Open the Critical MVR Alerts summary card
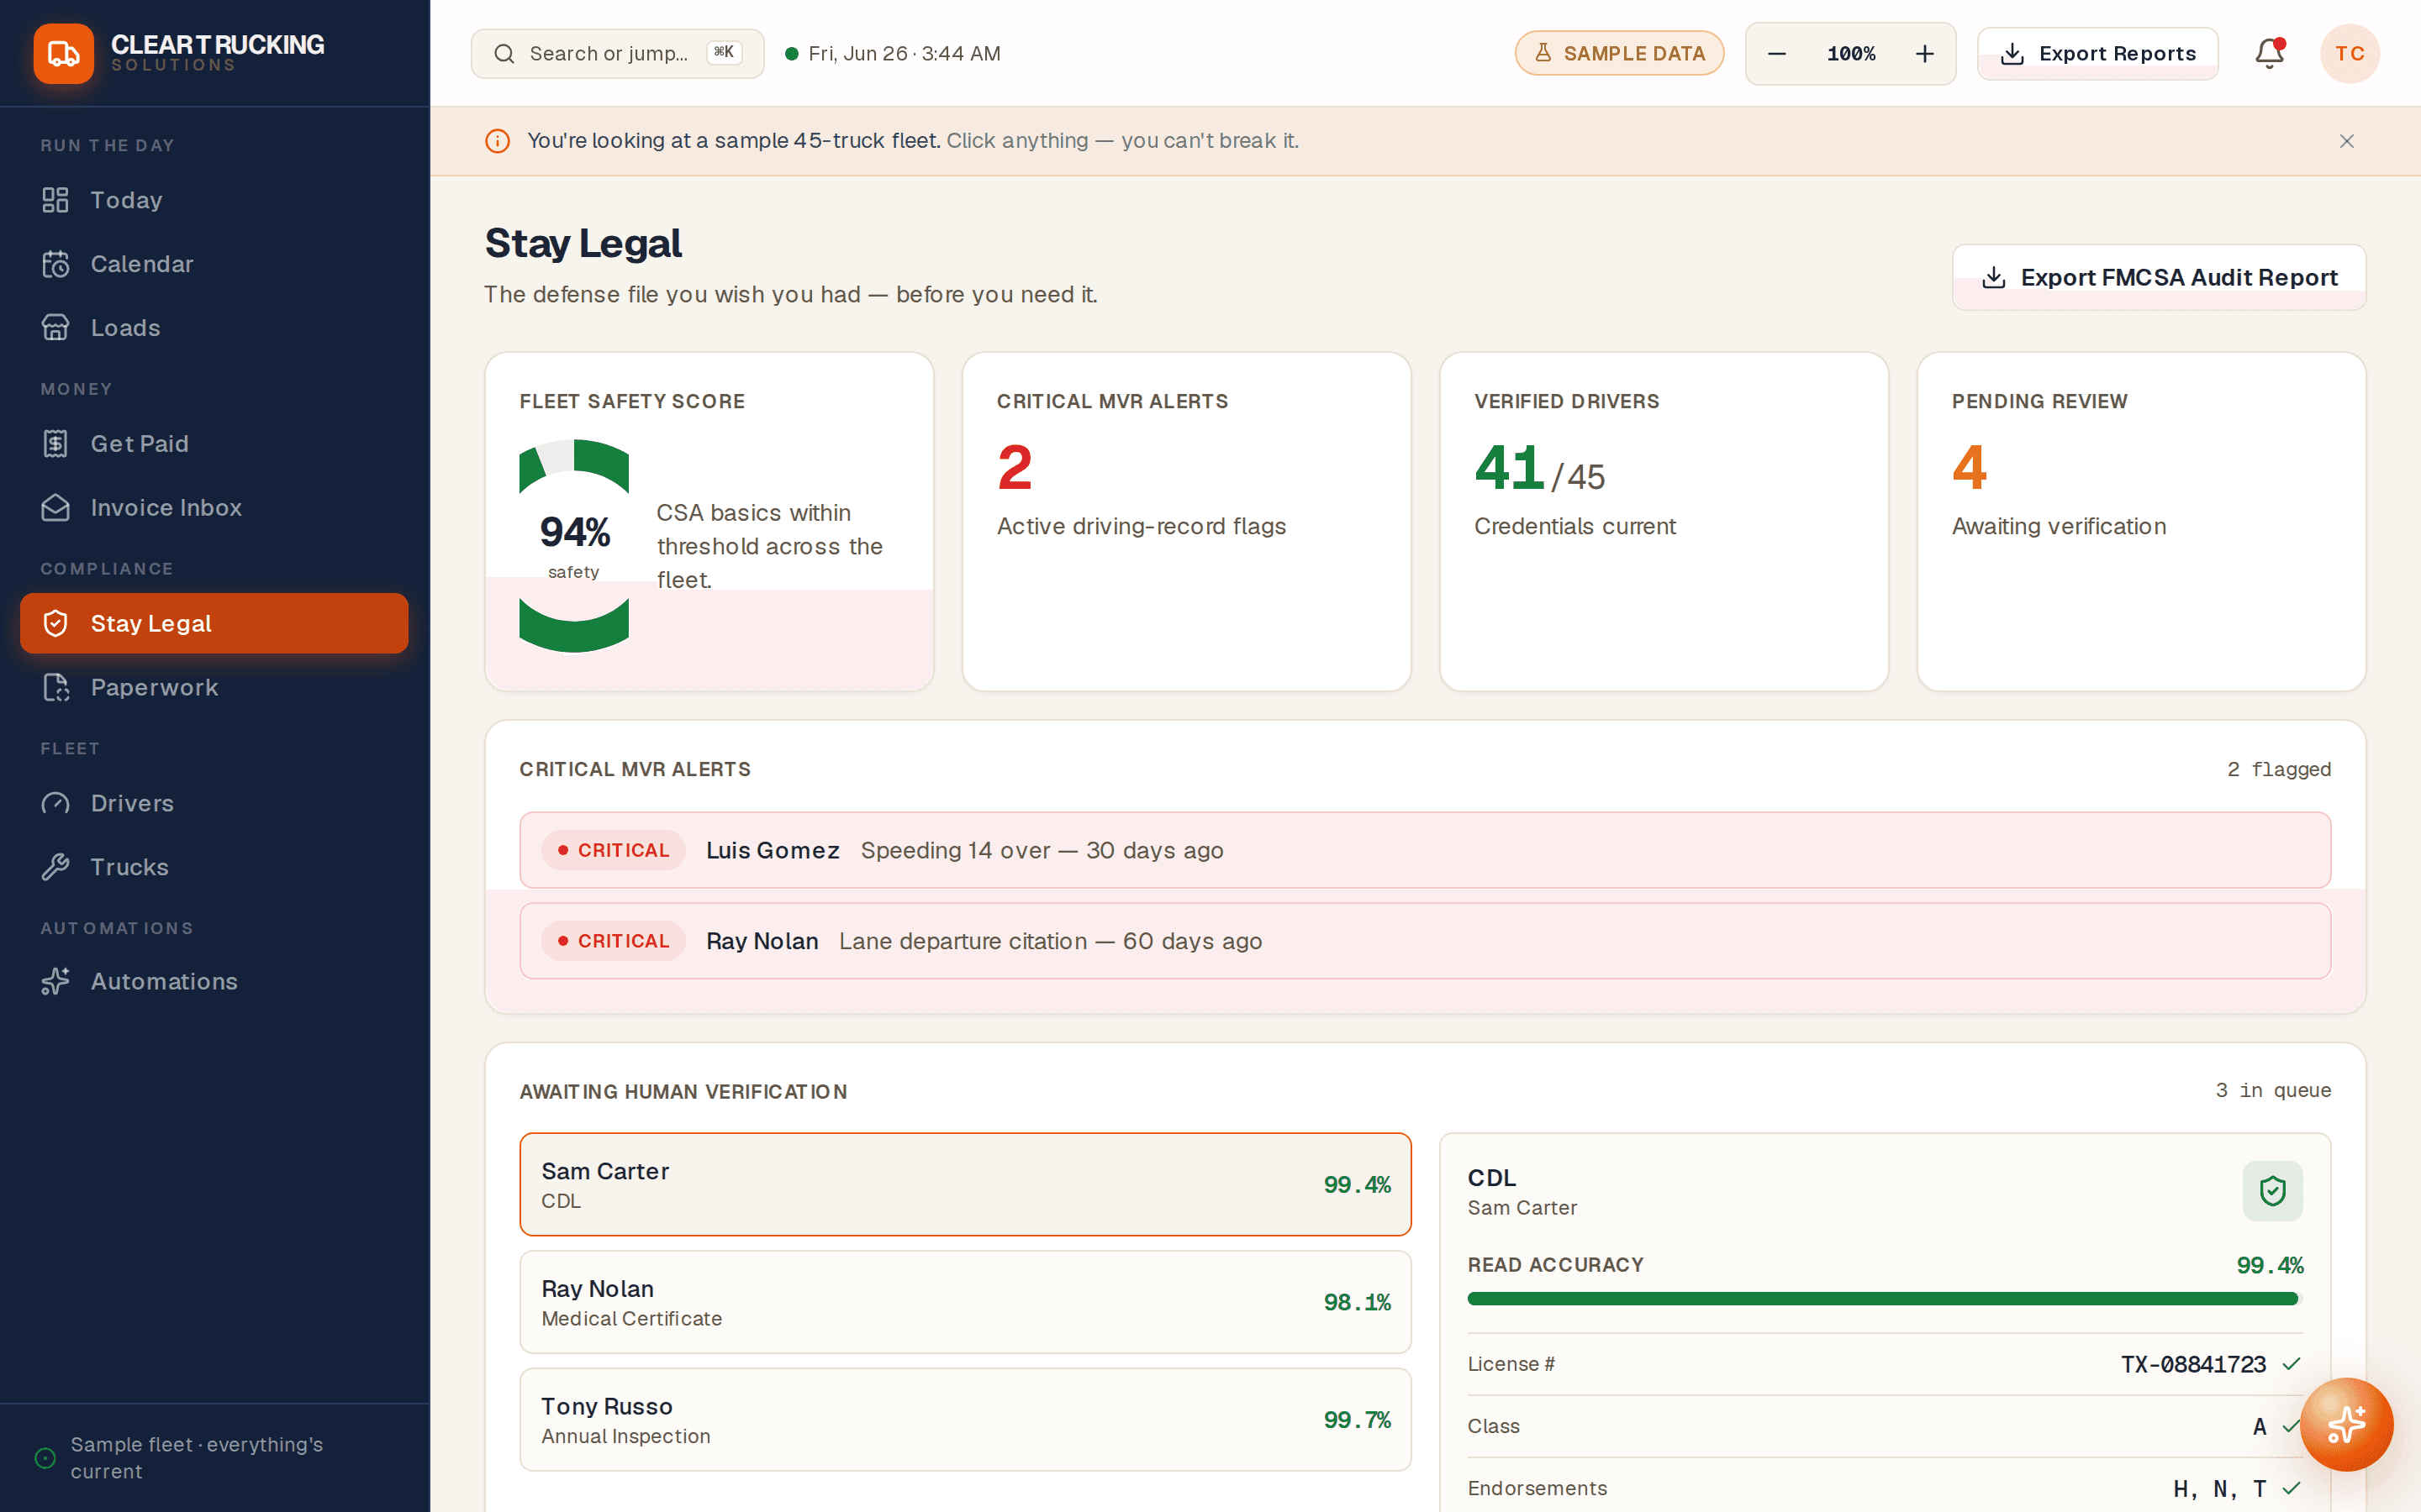 [1186, 521]
